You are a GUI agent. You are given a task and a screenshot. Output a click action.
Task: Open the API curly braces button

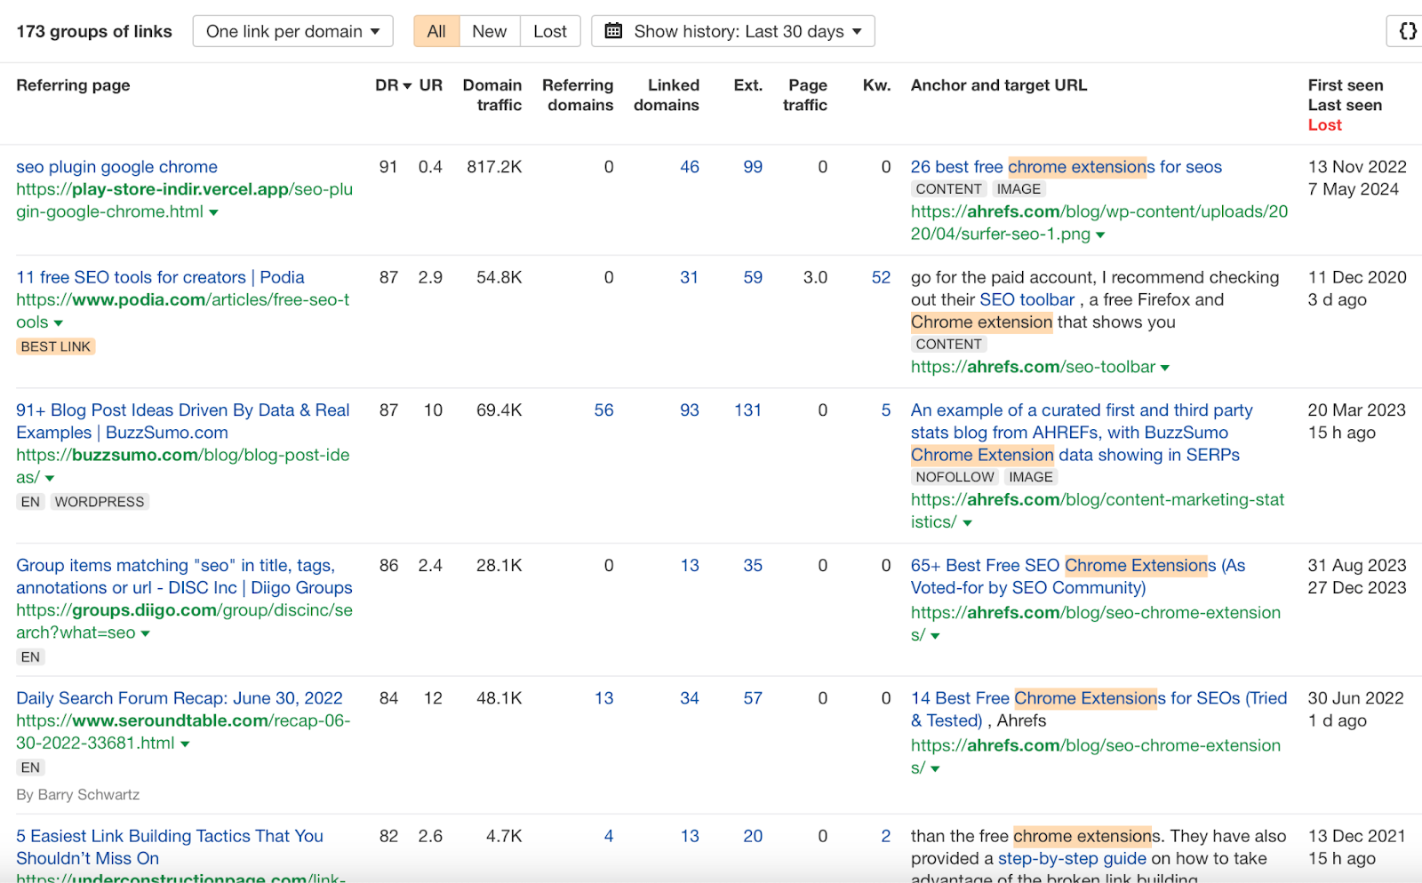pos(1407,31)
